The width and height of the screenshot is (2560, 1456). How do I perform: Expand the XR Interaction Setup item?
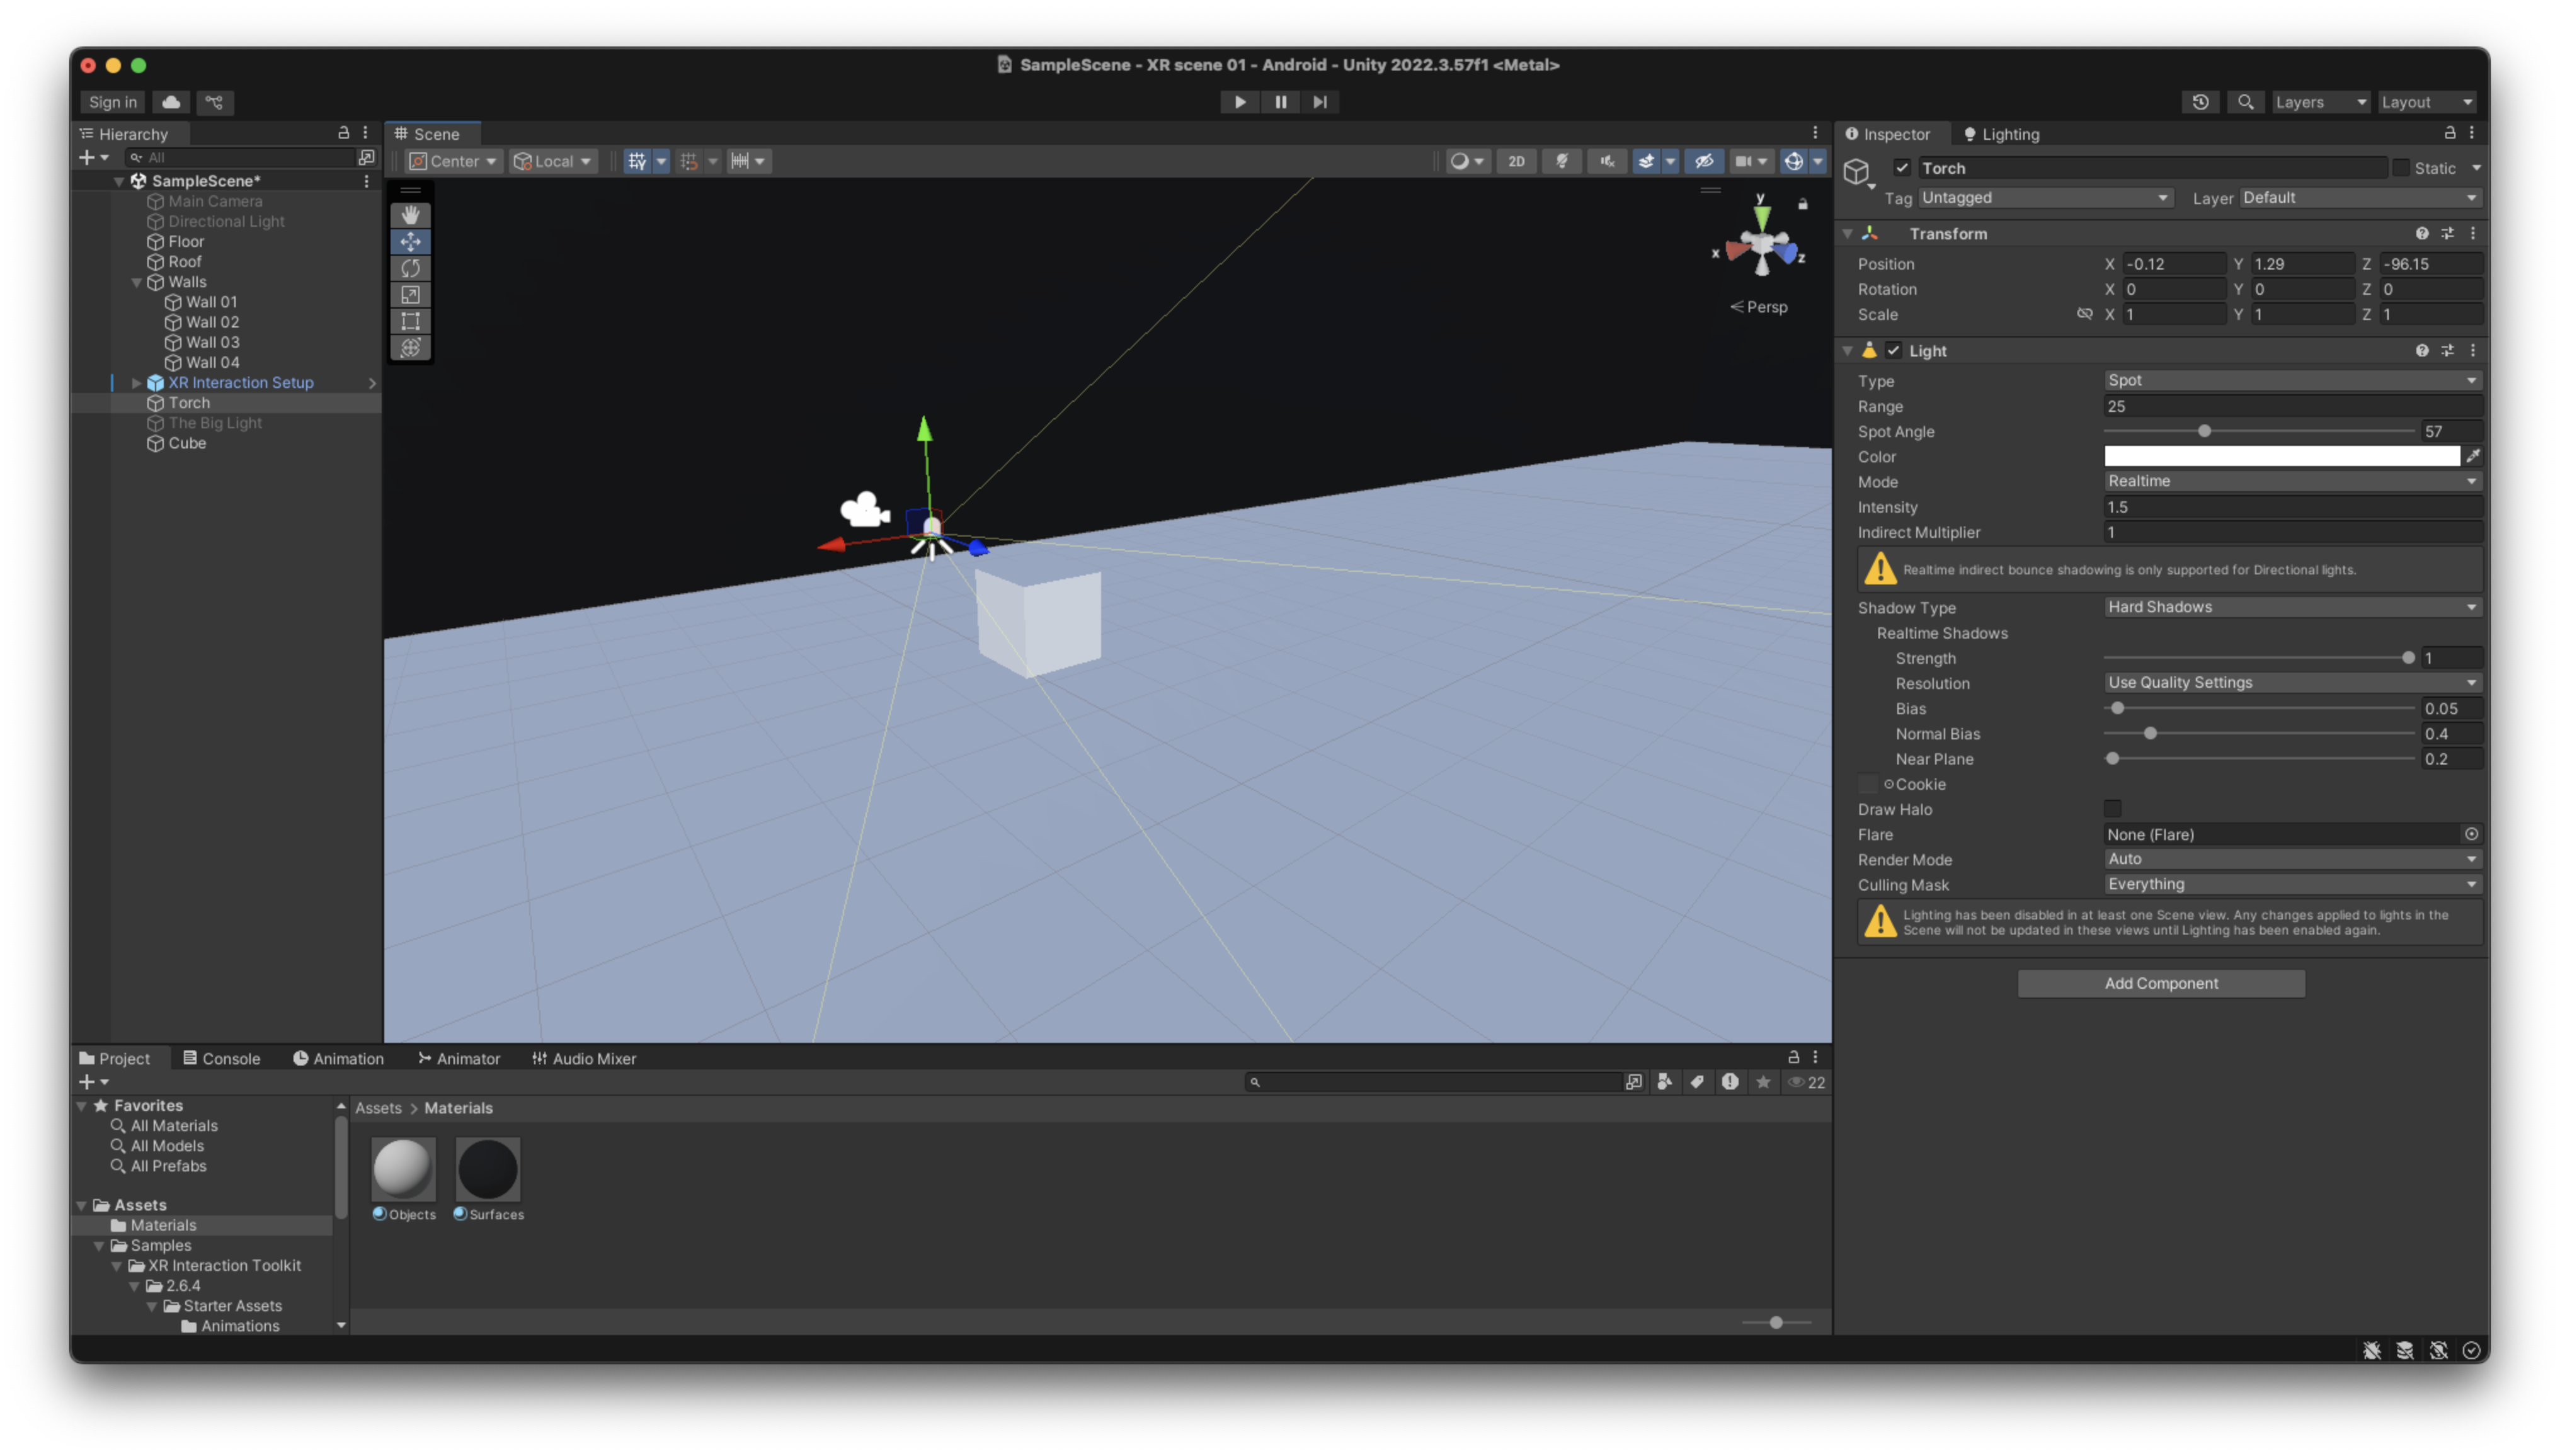(136, 383)
